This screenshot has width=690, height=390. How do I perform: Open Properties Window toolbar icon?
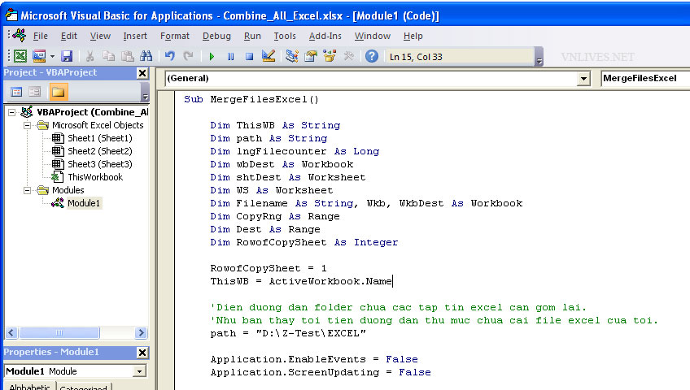pyautogui.click(x=311, y=56)
